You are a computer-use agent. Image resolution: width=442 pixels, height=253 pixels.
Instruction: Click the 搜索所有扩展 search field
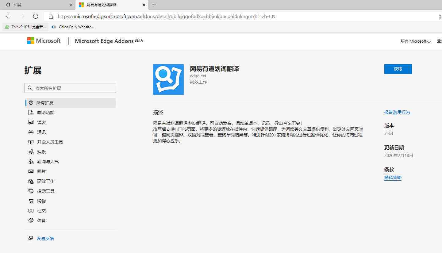[70, 88]
